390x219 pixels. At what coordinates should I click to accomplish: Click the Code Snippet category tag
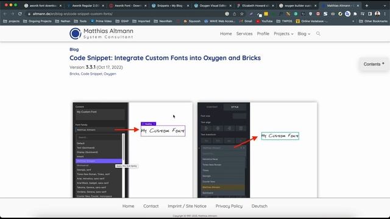tap(91, 74)
